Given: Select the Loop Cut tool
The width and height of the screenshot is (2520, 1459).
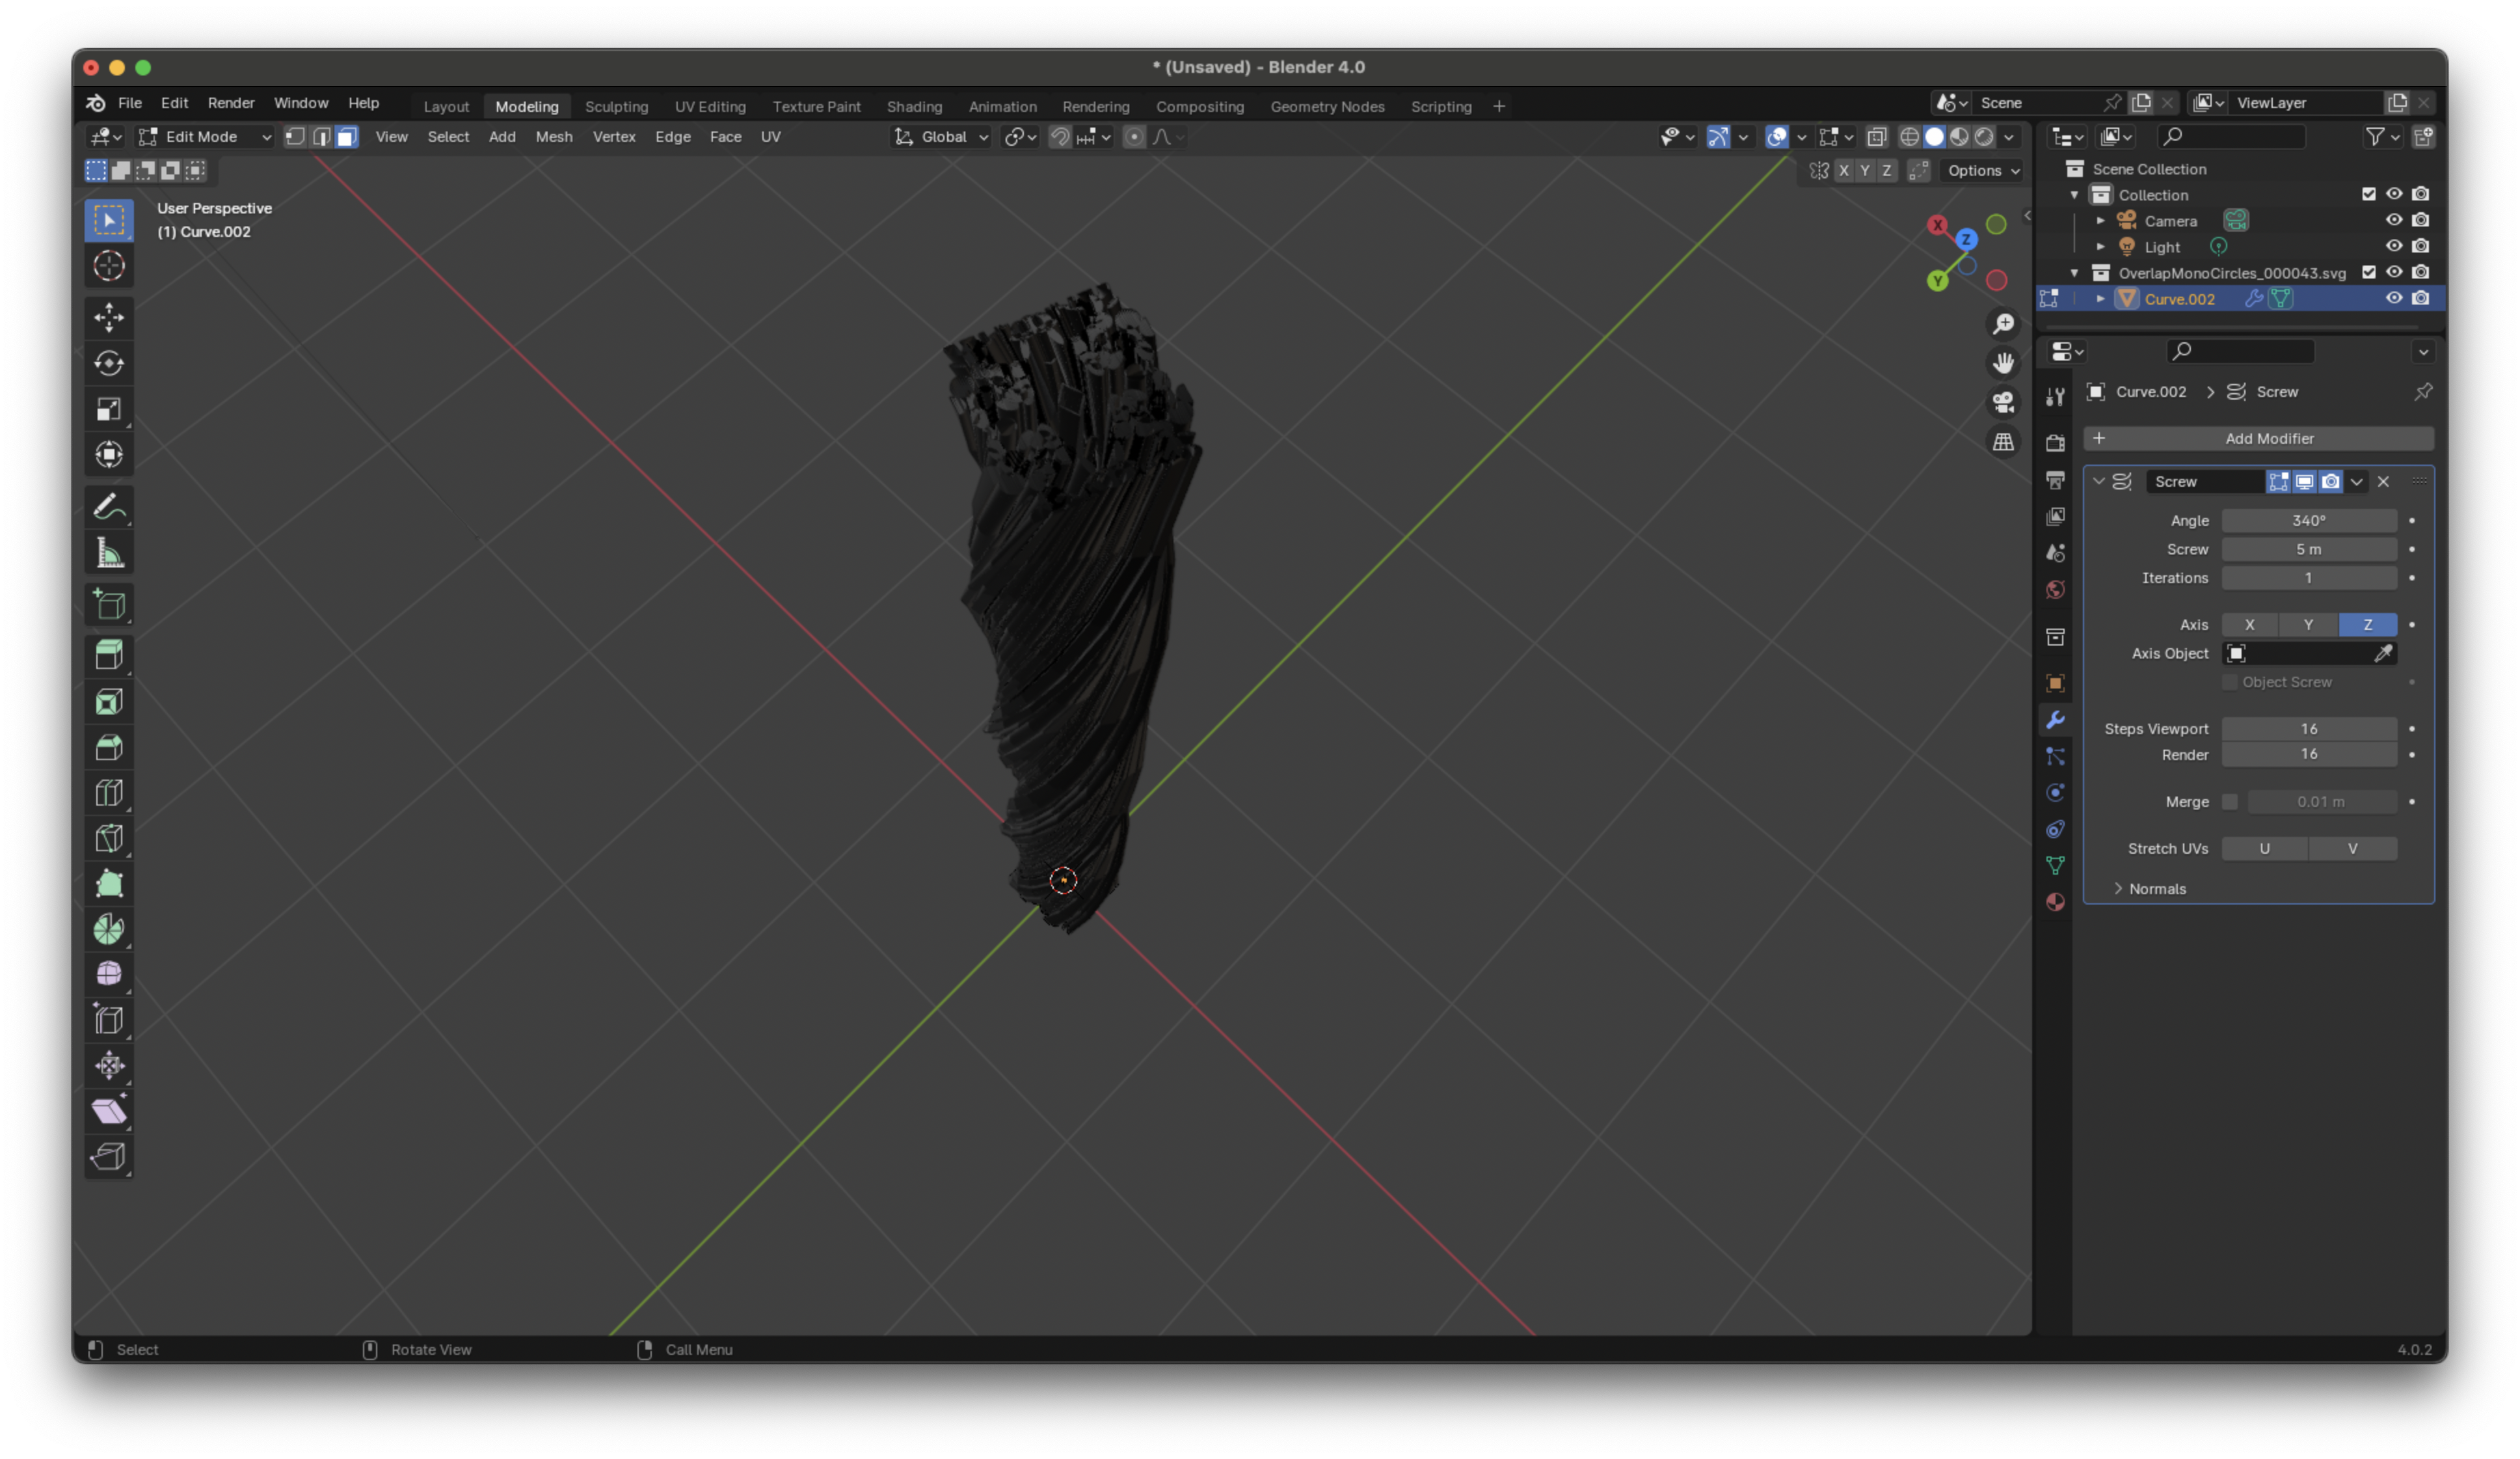Looking at the screenshot, I should pyautogui.click(x=109, y=793).
